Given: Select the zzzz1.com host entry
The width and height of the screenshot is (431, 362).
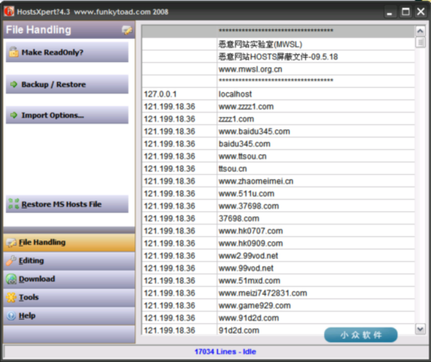Looking at the screenshot, I should (315, 119).
